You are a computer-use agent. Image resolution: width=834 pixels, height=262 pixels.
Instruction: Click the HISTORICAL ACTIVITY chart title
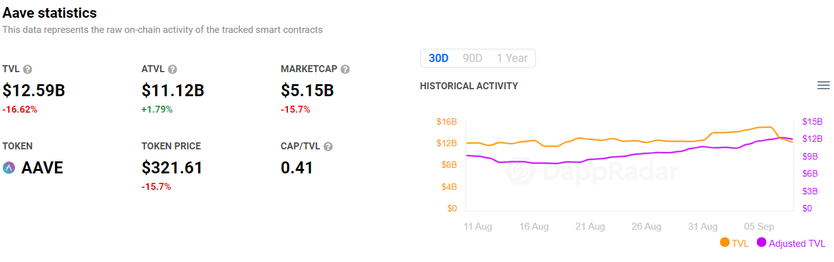tap(469, 86)
